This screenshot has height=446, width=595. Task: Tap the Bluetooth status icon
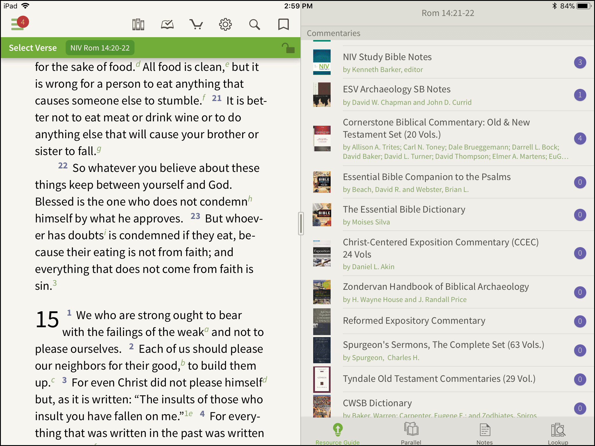click(x=554, y=6)
